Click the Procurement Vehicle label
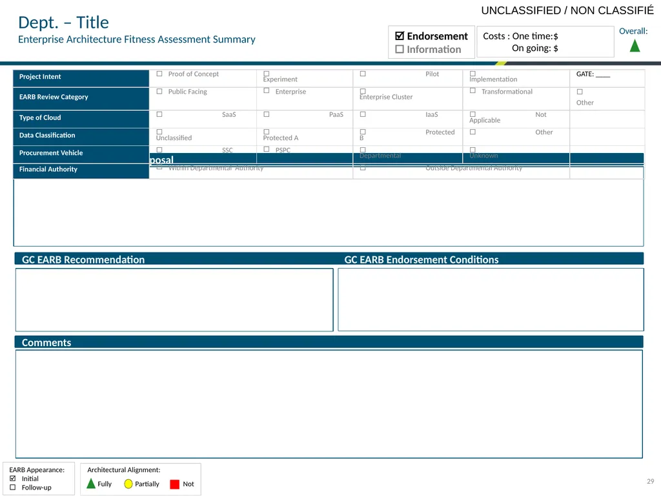The image size is (661, 496). tap(51, 153)
